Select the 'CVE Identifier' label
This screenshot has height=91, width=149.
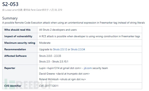coord(13,86)
